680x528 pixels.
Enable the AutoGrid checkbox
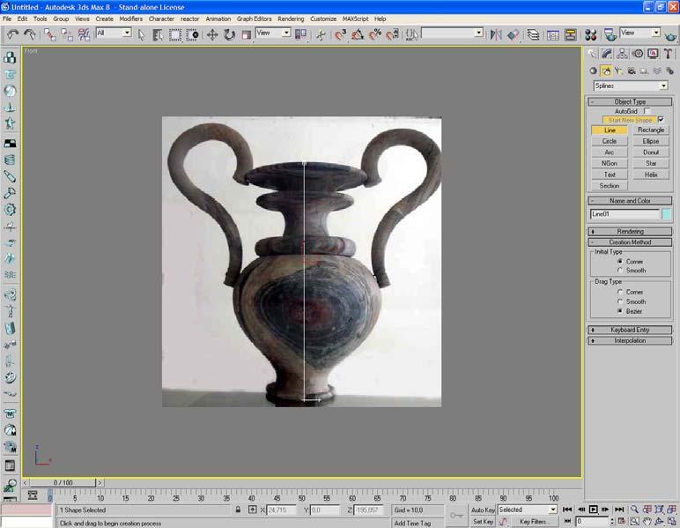(647, 111)
